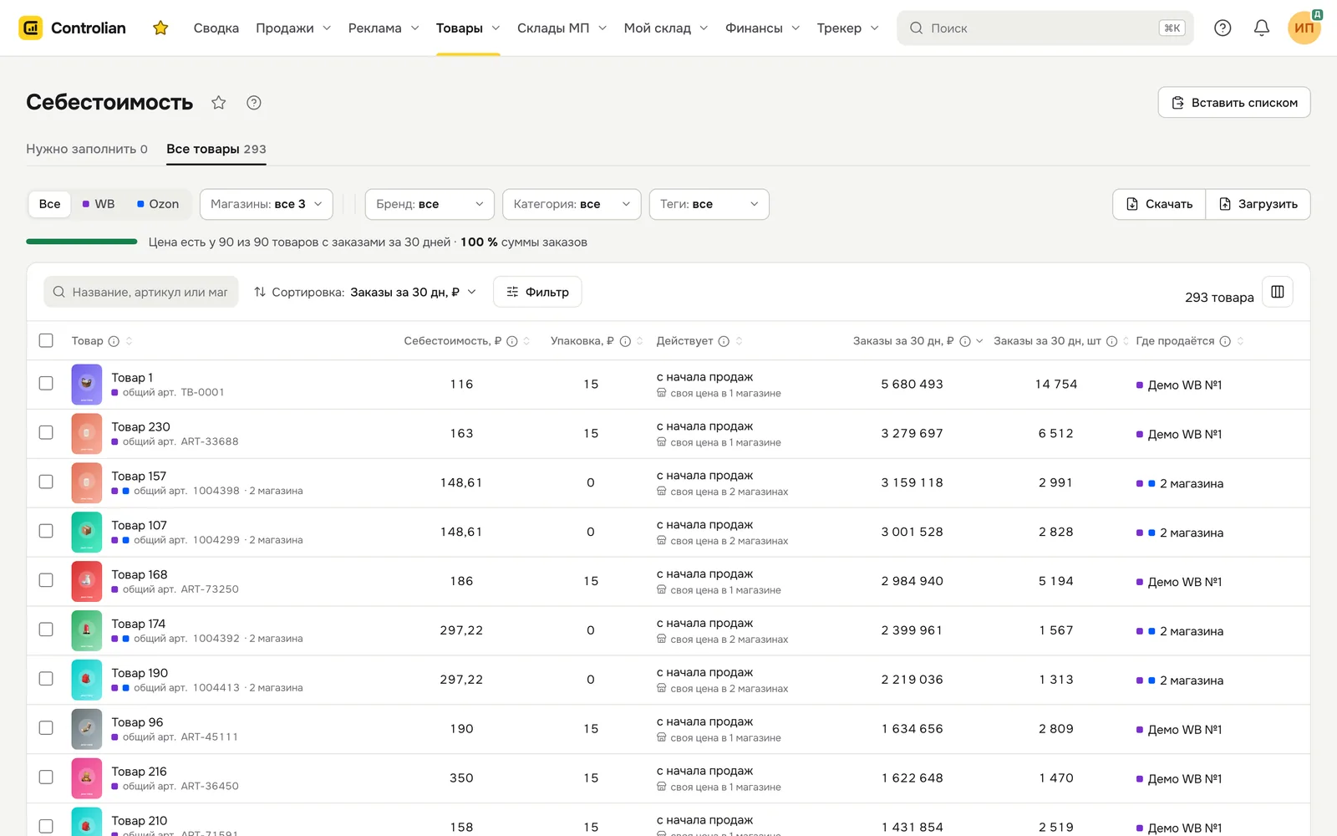Check the box for Товар 96

[x=46, y=728]
